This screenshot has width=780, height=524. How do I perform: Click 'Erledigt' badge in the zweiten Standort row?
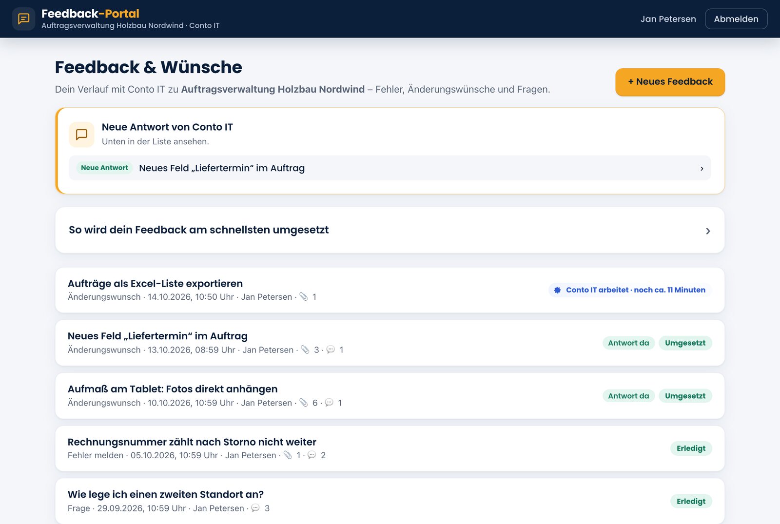[691, 501]
